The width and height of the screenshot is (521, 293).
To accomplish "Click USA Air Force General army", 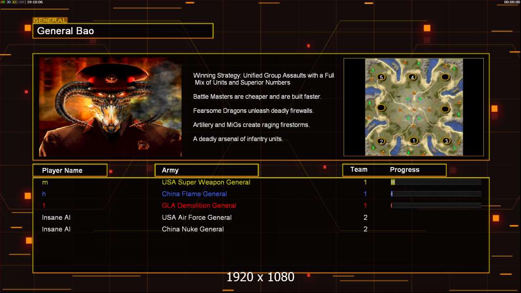I will click(x=196, y=217).
